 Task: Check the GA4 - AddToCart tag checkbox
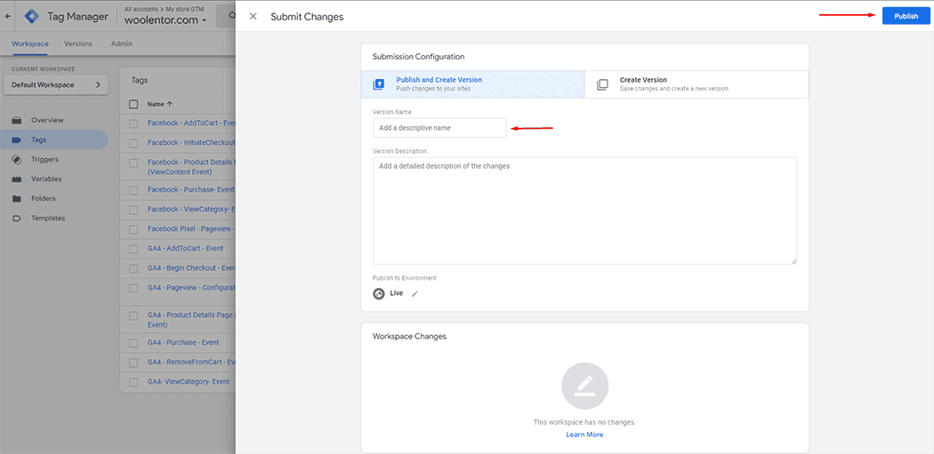click(133, 249)
